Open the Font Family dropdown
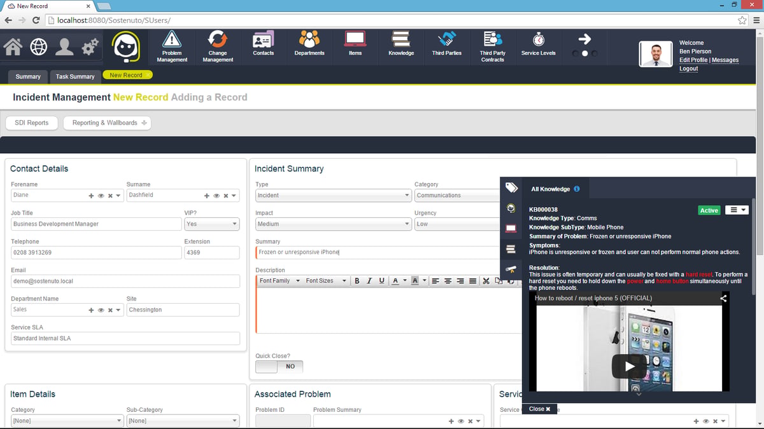Viewport: 764px width, 429px height. tap(279, 281)
